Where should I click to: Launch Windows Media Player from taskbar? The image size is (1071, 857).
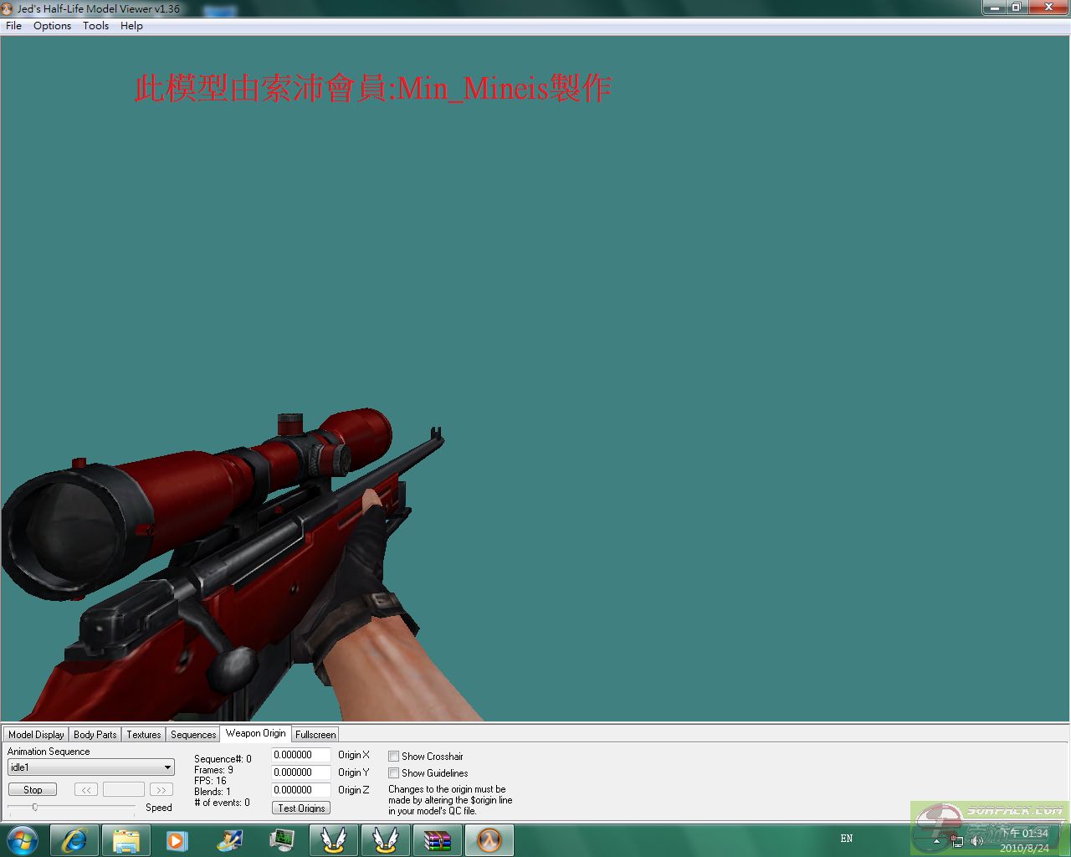coord(177,840)
